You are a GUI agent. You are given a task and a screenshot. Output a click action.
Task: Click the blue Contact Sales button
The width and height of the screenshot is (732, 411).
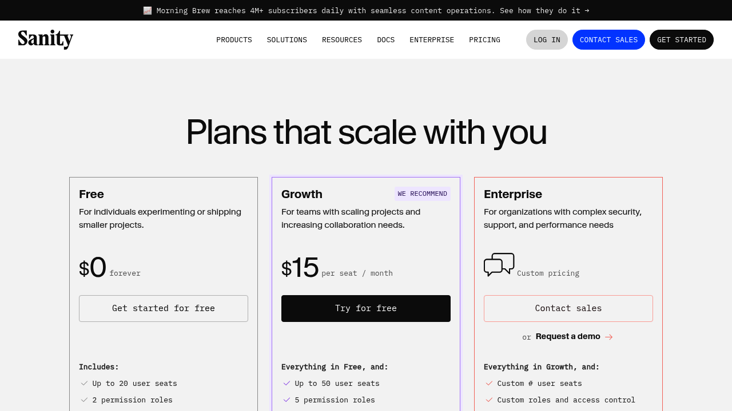608,40
